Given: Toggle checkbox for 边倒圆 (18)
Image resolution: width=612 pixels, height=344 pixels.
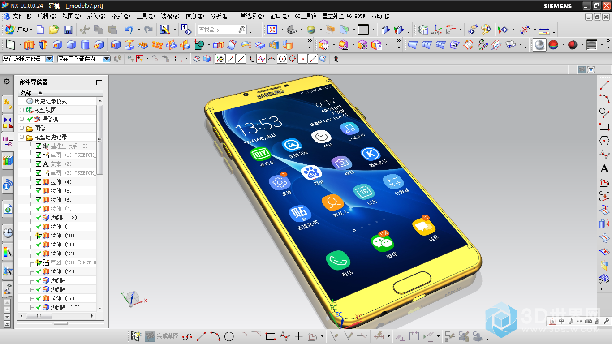Looking at the screenshot, I should [38, 307].
